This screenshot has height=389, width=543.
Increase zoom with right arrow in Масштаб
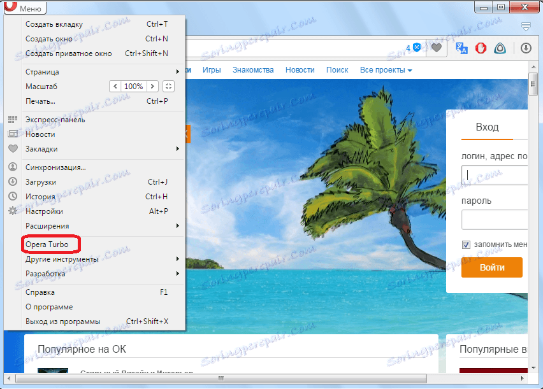point(152,86)
